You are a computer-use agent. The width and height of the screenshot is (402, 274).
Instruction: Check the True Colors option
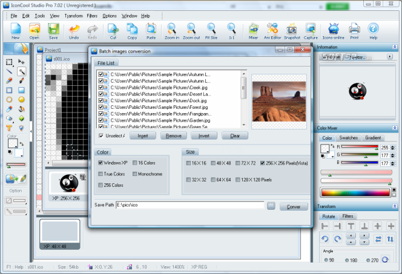tap(100, 174)
